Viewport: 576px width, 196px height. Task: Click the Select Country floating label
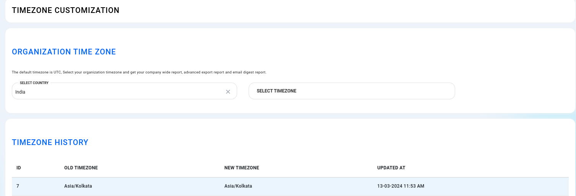tap(34, 83)
